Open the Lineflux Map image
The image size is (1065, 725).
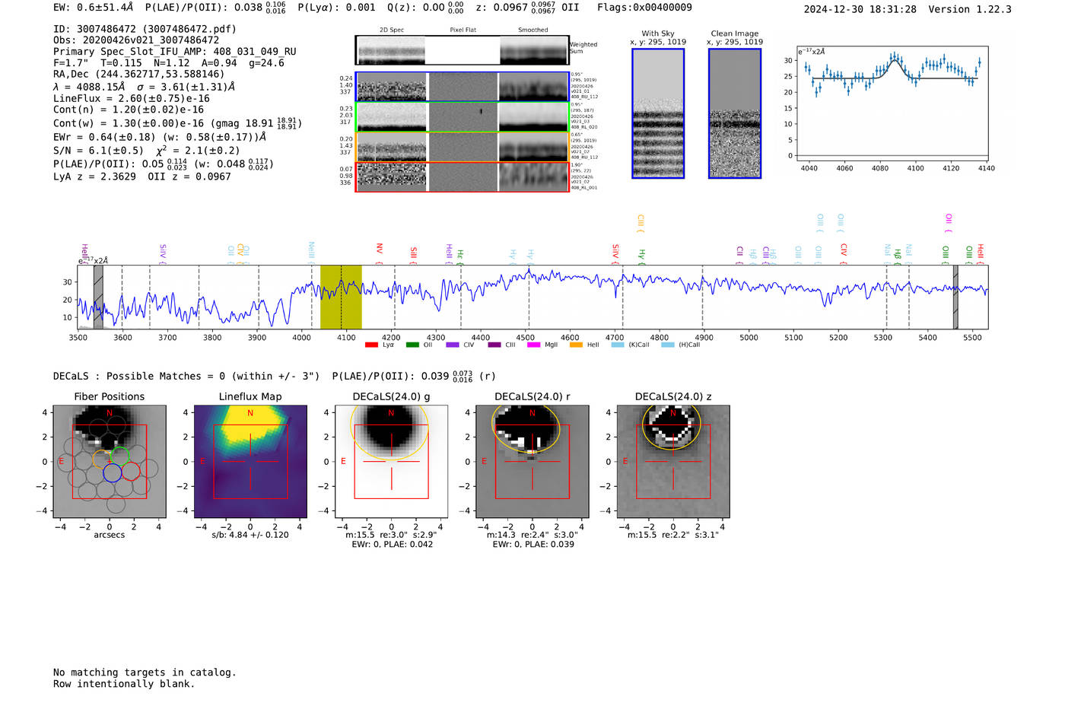pyautogui.click(x=250, y=461)
